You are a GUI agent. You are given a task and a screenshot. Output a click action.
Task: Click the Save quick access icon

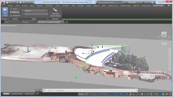[14, 2]
